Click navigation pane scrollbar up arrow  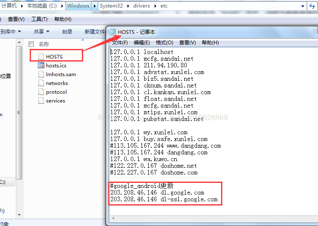[19, 42]
